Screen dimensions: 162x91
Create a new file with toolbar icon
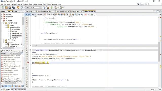(3, 7)
